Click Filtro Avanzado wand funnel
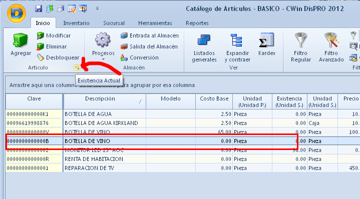360x199 pixels. click(331, 47)
